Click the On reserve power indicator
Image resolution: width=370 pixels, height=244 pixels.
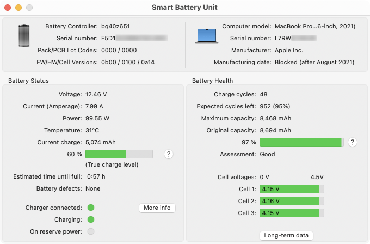coord(91,231)
